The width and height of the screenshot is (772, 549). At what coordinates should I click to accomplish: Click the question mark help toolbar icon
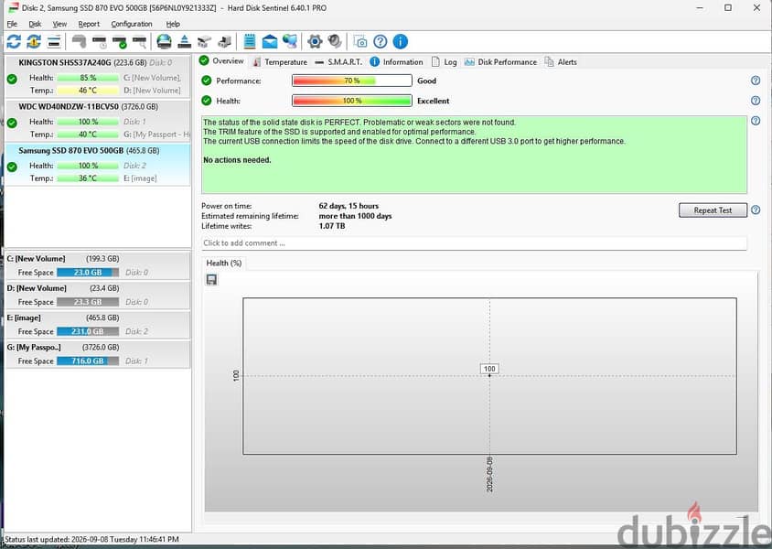pyautogui.click(x=381, y=42)
